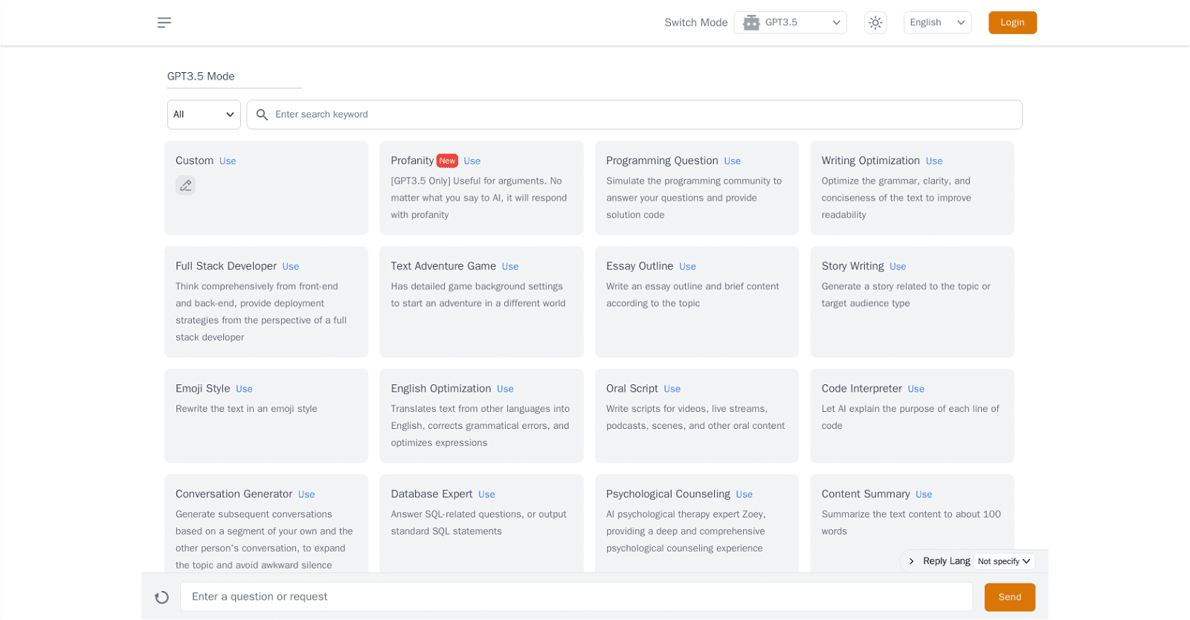Click the robot icon in mode selector

click(751, 22)
